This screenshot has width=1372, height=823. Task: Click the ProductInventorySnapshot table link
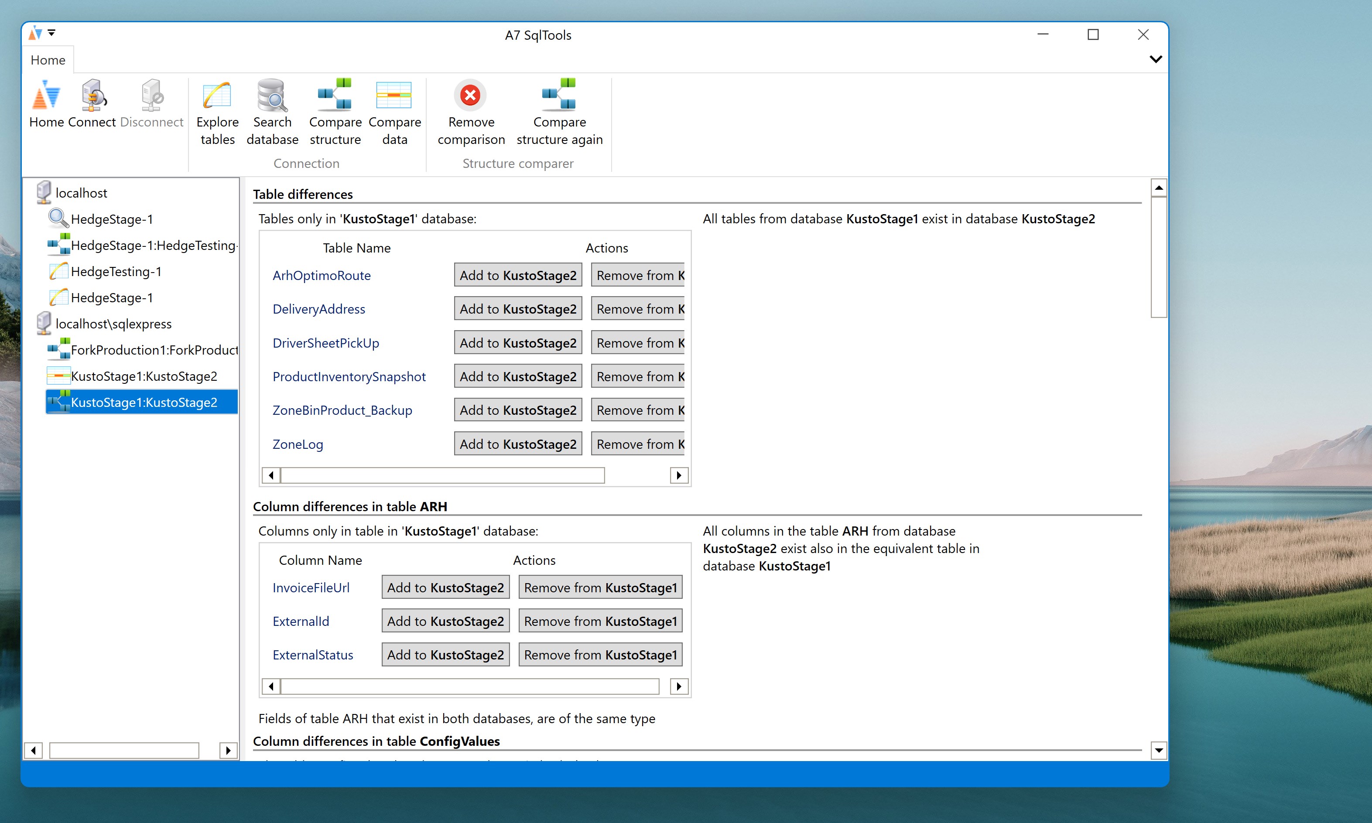tap(349, 376)
